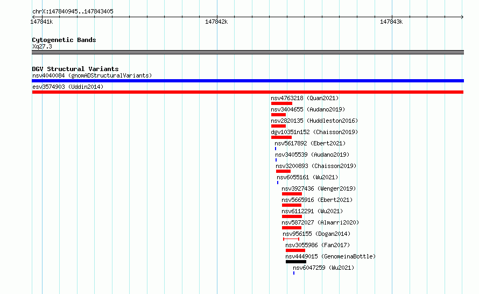The image size is (479, 294).
Task: Click the esv3574903 (Uddin2014) label
Action: (68, 87)
